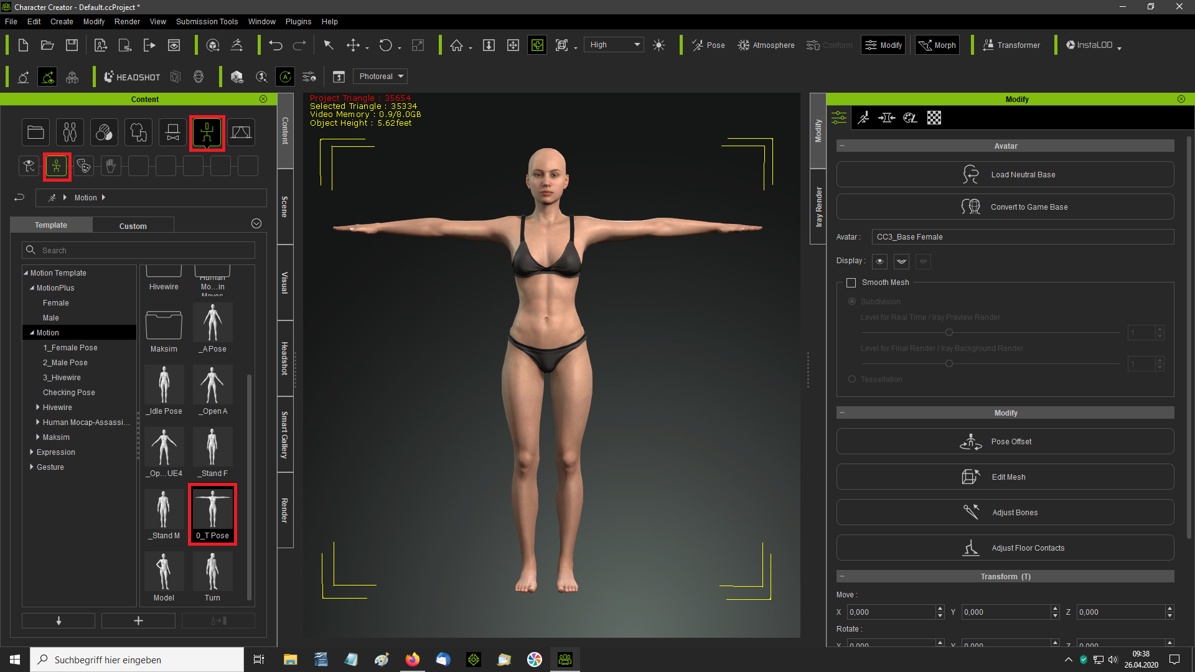Click the content Search field
Image resolution: width=1195 pixels, height=672 pixels.
click(138, 250)
